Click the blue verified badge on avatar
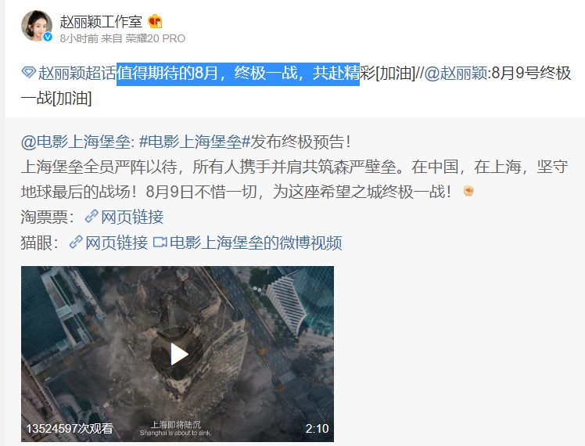The width and height of the screenshot is (585, 446). tap(48, 37)
